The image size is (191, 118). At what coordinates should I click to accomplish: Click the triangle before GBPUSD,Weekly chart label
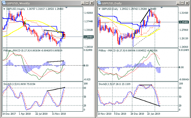4,9
